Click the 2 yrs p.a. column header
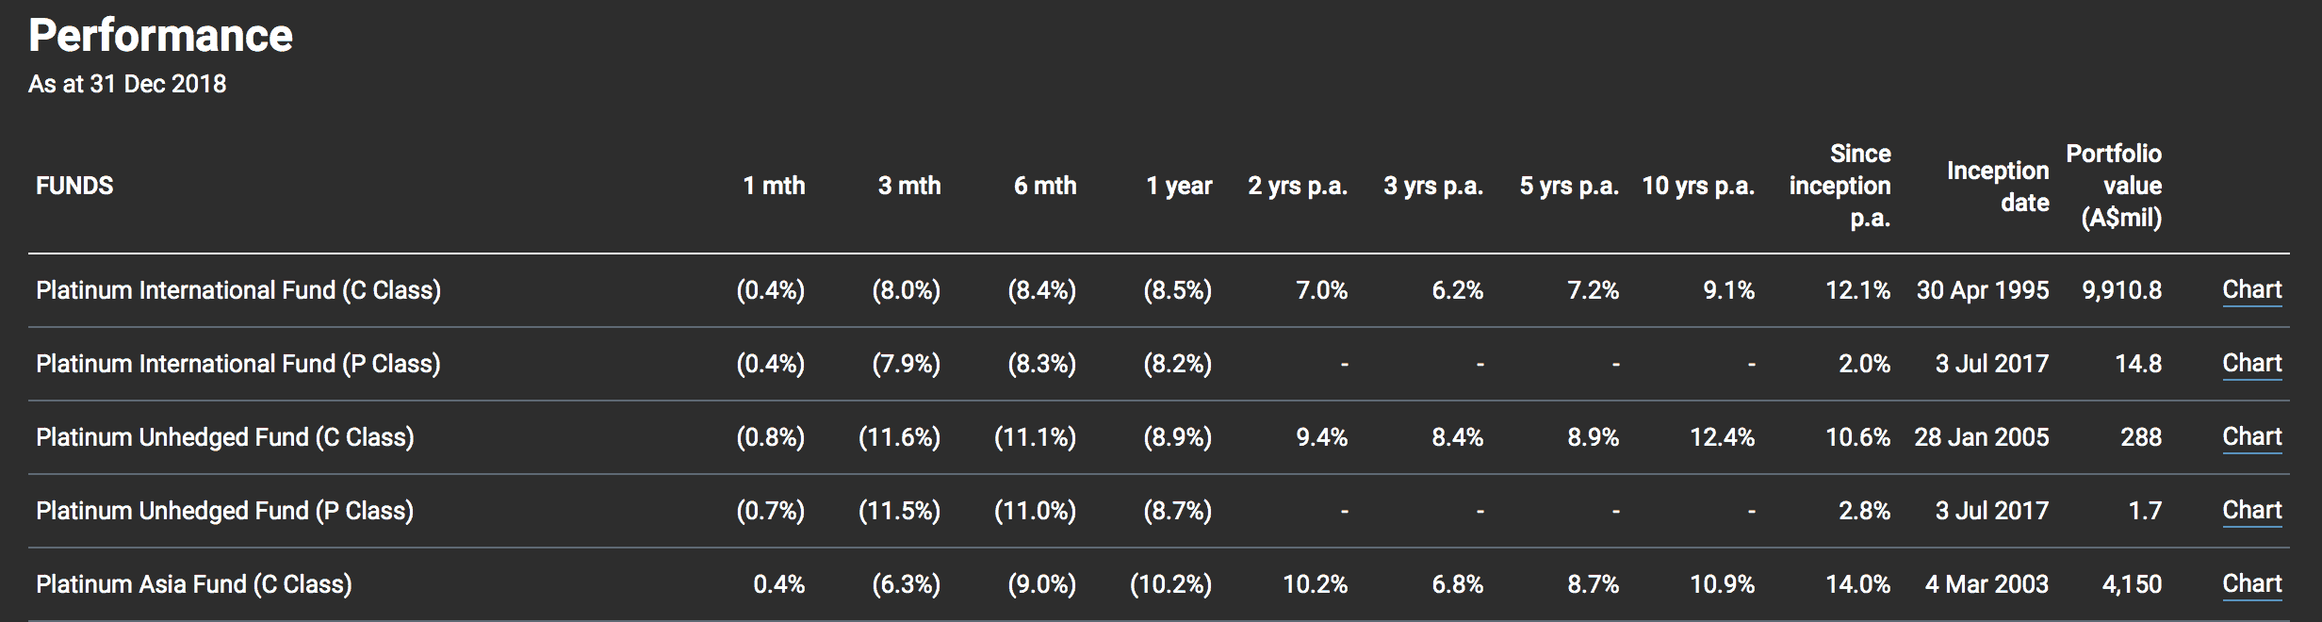Image resolution: width=2322 pixels, height=622 pixels. pyautogui.click(x=1298, y=186)
